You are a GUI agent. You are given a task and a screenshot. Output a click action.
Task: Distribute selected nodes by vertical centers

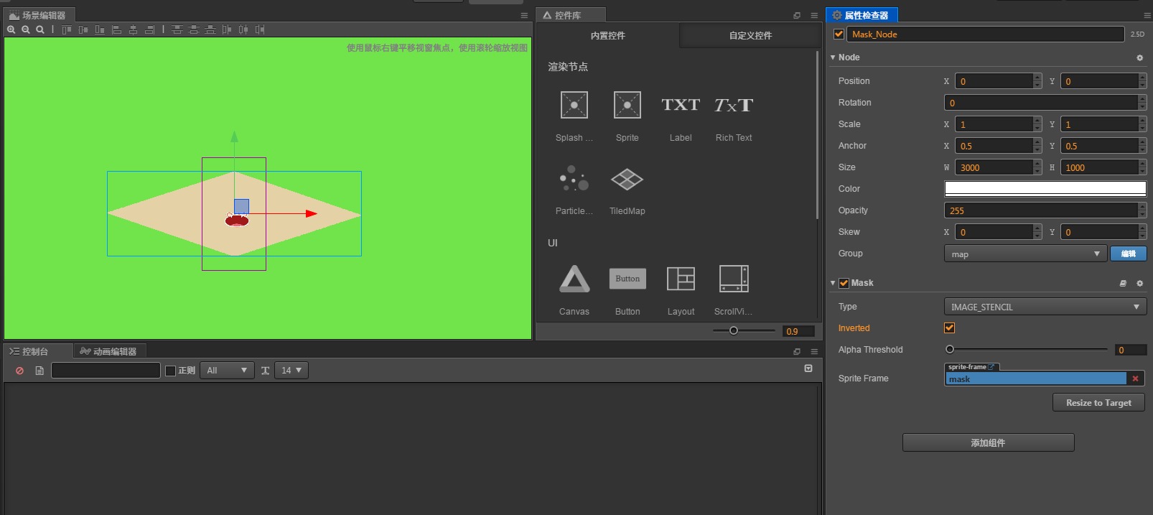point(194,29)
